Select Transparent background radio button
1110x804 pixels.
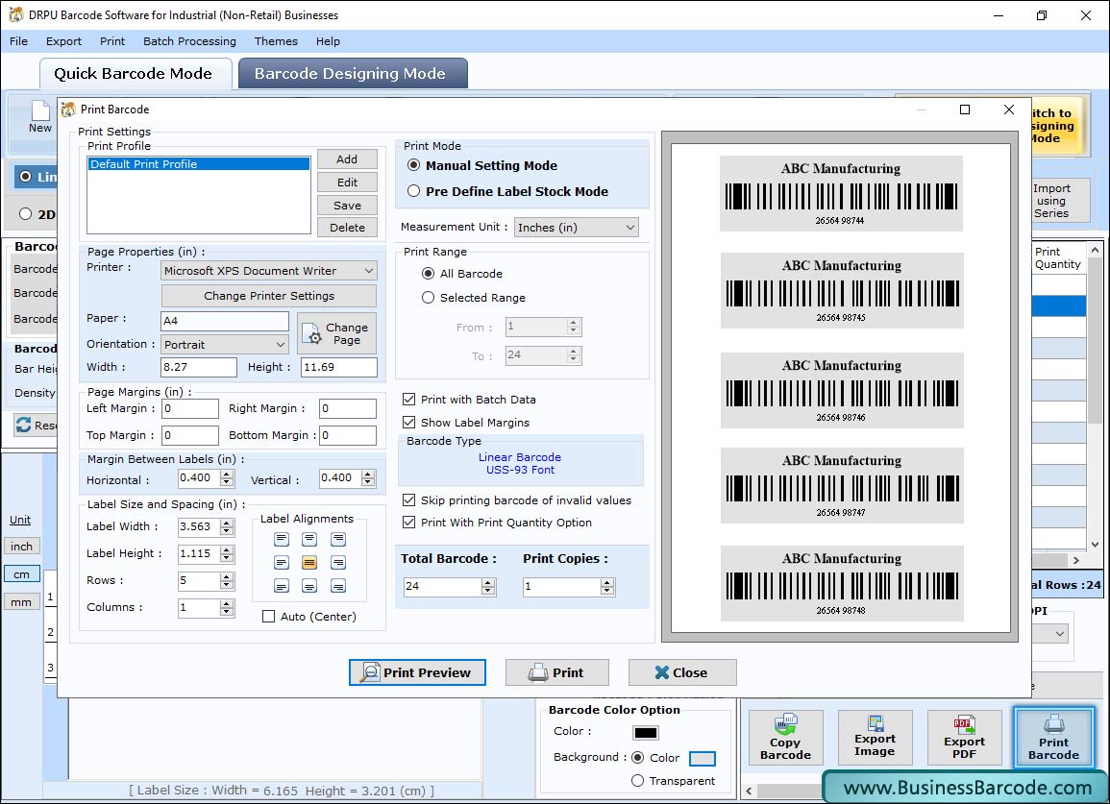point(637,781)
